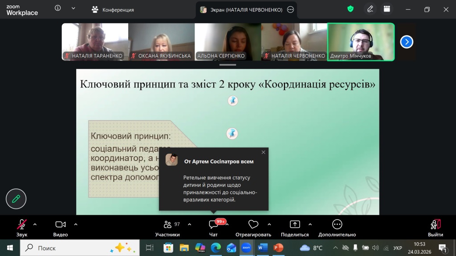456x256 pixels.
Task: Click the Отреагировать heart icon
Action: (x=253, y=225)
